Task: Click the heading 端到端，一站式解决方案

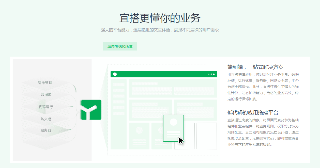Action: (x=255, y=67)
